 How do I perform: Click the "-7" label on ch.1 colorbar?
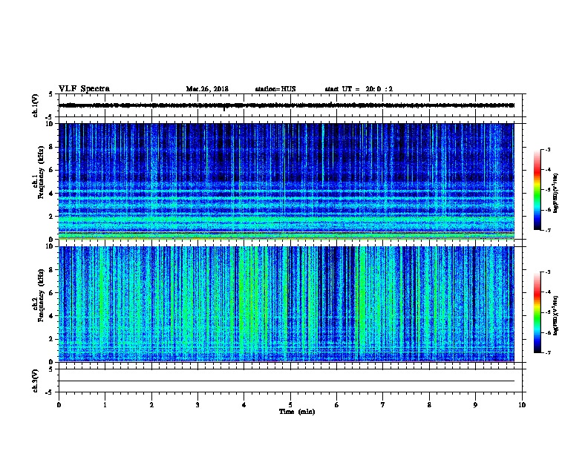tap(548, 230)
